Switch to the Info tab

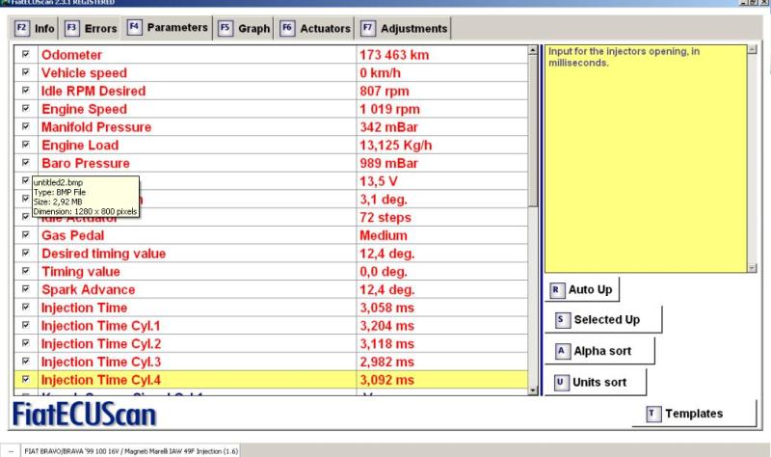[35, 29]
